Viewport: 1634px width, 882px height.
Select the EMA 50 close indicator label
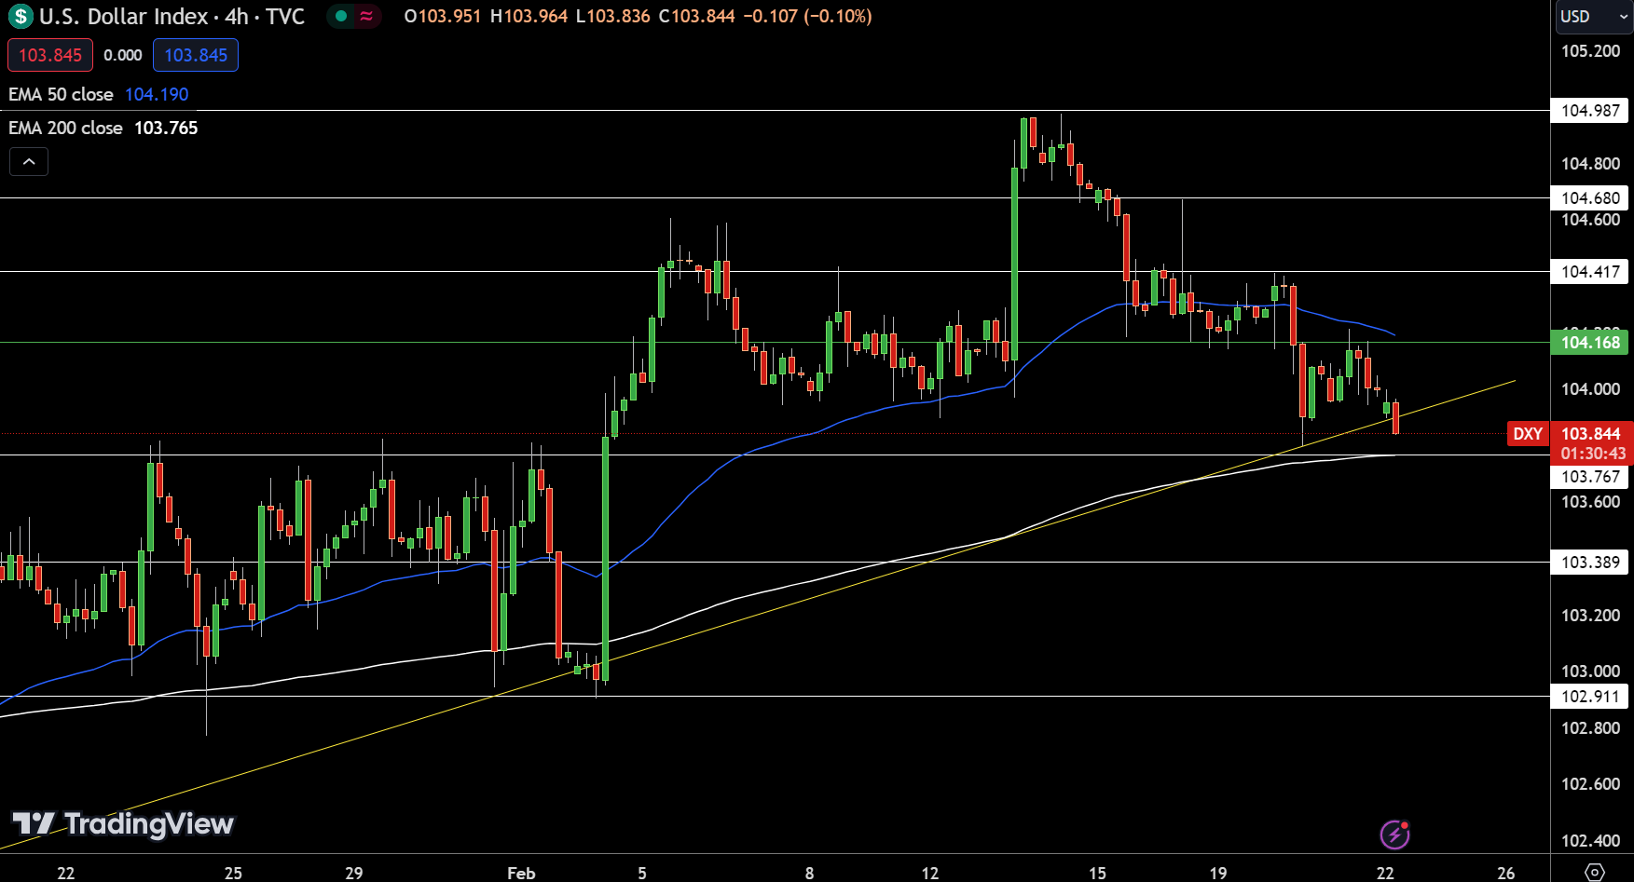point(61,94)
